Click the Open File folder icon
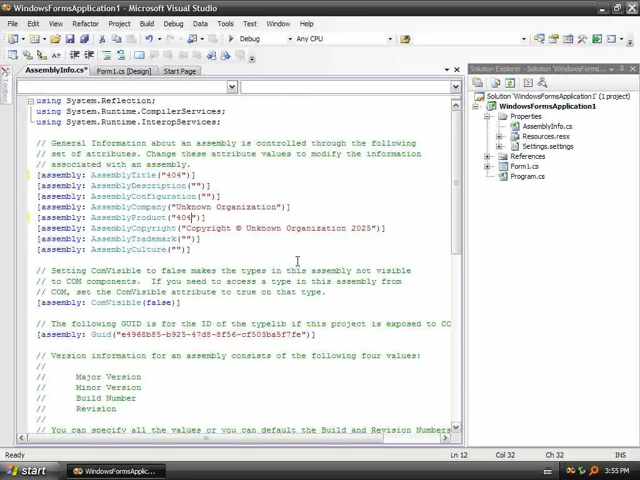640x480 pixels. pos(56,39)
